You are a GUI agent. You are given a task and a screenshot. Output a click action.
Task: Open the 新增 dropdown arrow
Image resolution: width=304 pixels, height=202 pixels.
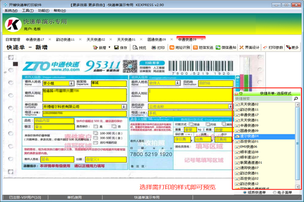(x=109, y=47)
